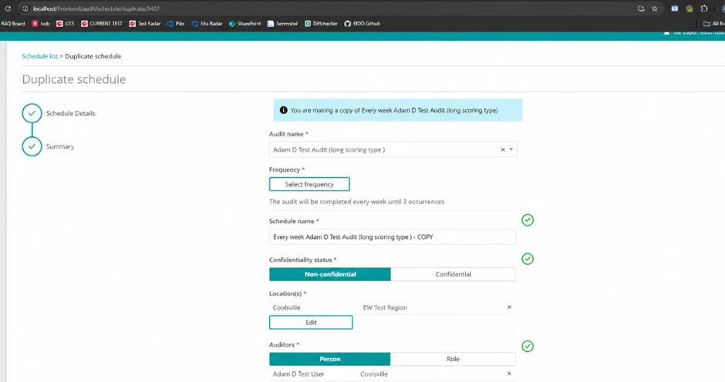
Task: Click green checkmark beside Schedule name
Action: click(528, 219)
